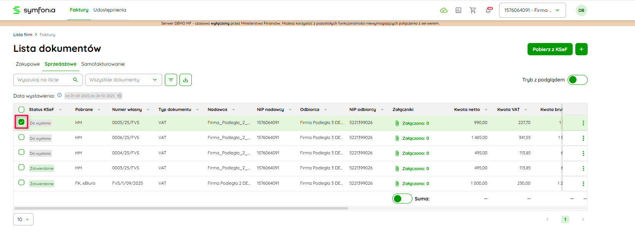Open row menu for invoice 0006/25/FVS
The image size is (635, 240).
click(583, 138)
